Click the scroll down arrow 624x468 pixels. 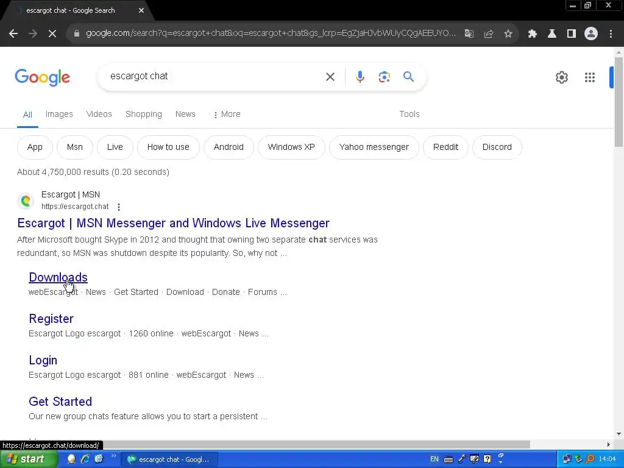pyautogui.click(x=619, y=434)
